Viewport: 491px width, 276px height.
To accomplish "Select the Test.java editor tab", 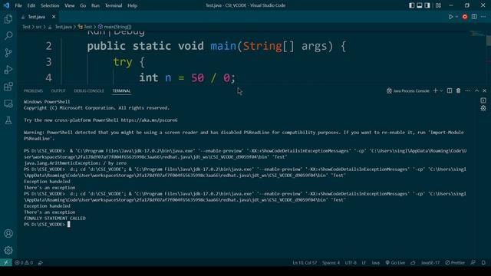I will tap(36, 17).
